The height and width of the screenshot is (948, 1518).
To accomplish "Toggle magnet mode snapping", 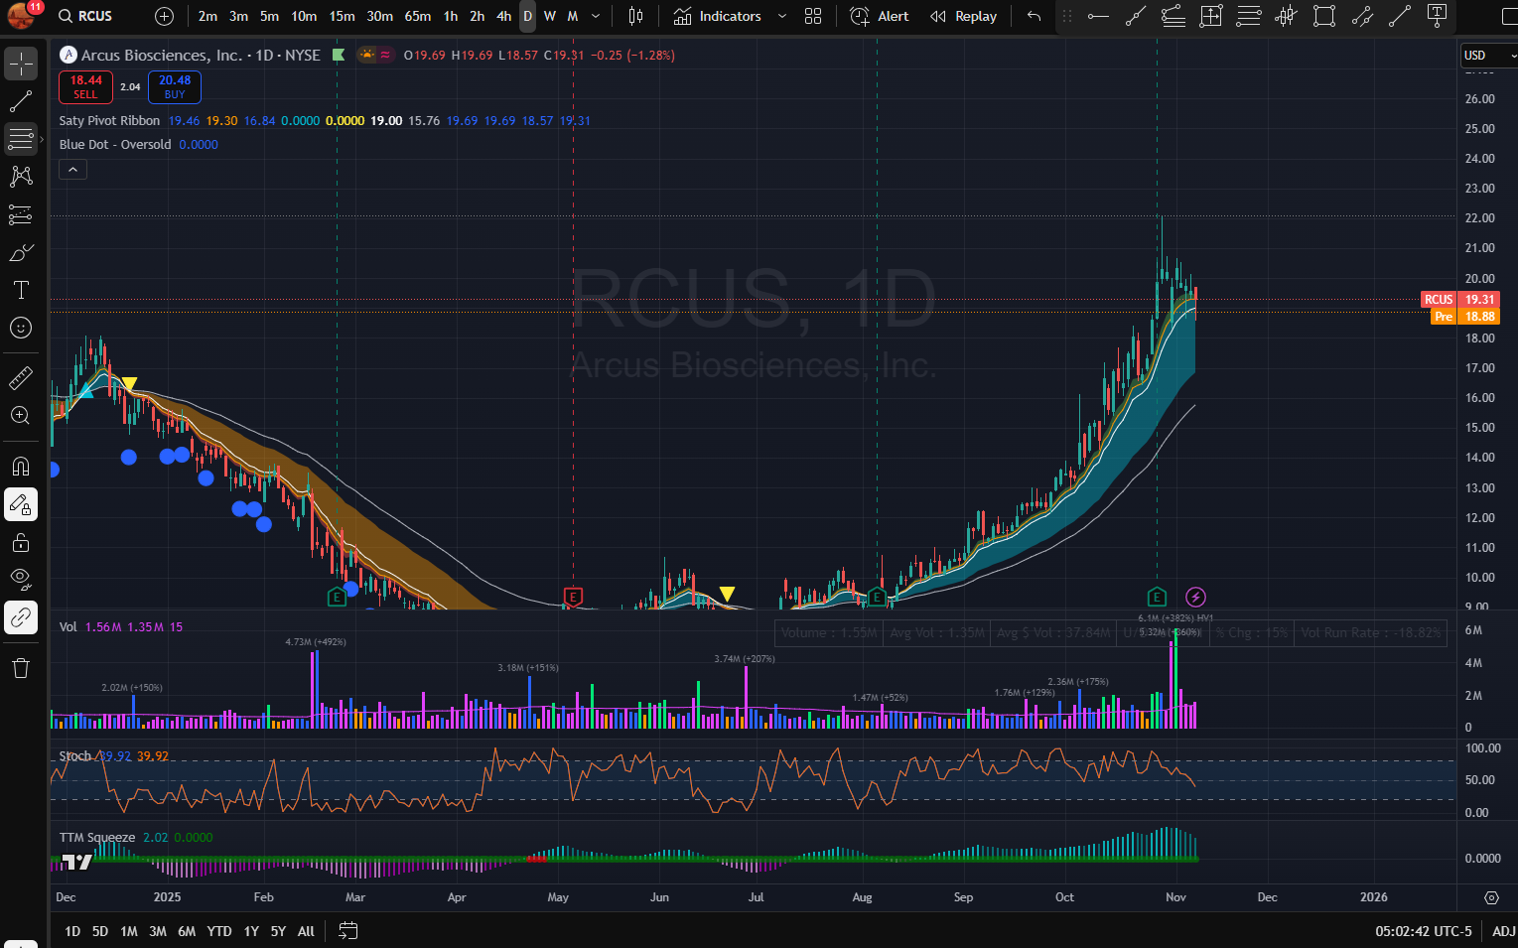I will point(21,467).
